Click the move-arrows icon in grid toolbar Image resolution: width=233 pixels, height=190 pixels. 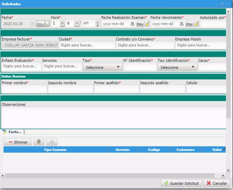(x=52, y=142)
